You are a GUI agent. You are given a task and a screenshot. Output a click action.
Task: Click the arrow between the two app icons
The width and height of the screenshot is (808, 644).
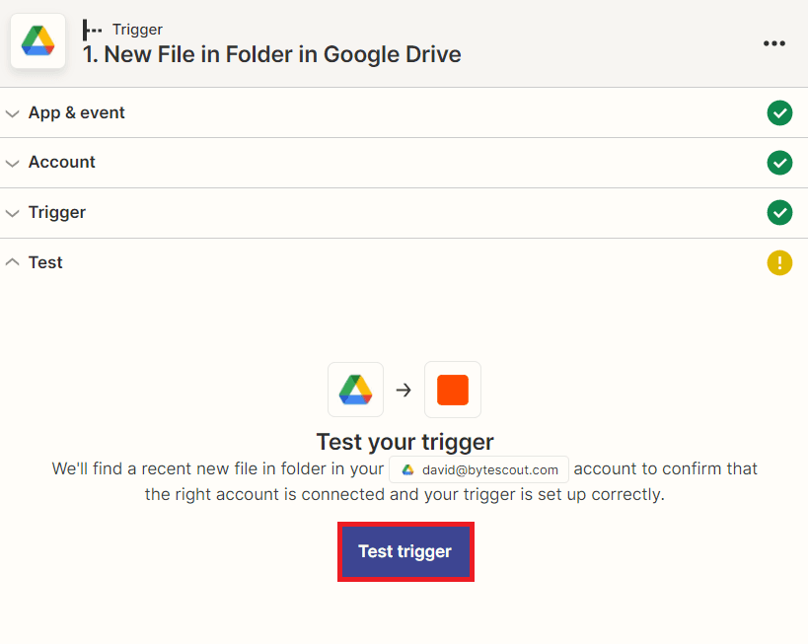point(404,390)
